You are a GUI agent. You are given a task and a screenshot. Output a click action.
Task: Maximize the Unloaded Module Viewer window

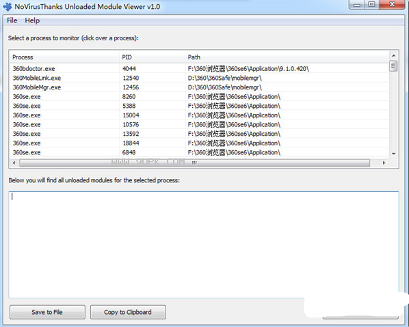point(371,5)
